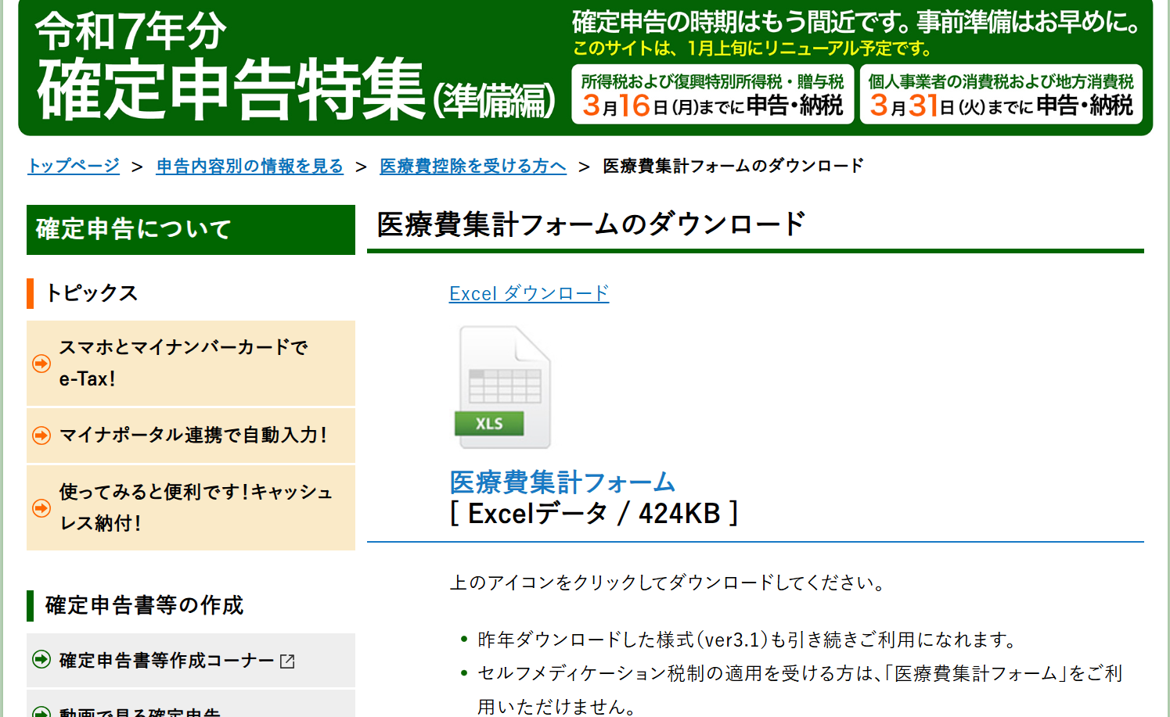Open 確定申告書等作成コーナー sidebar item text

[x=167, y=661]
